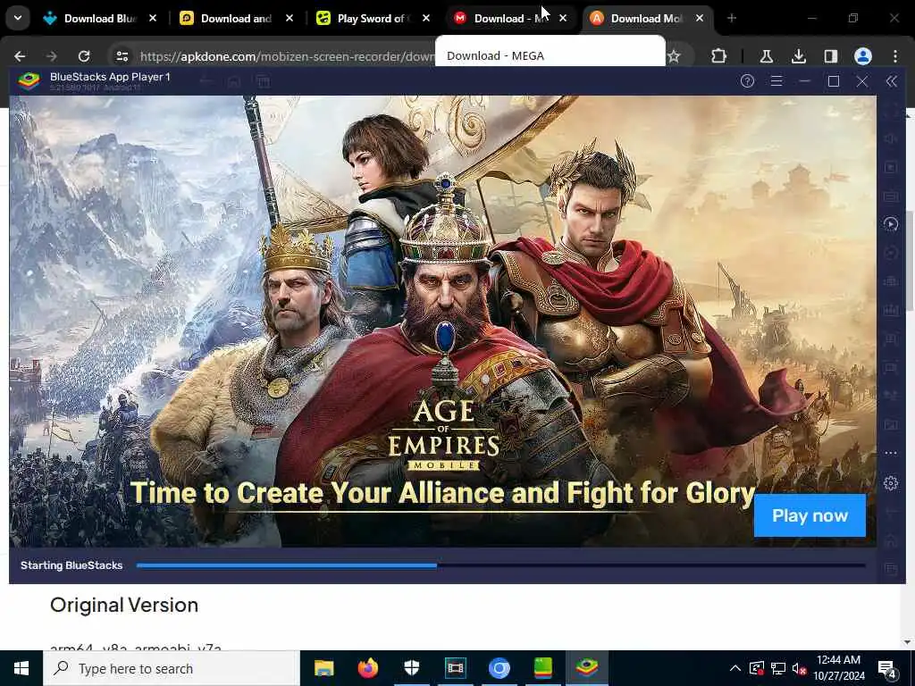Open BlueStacks settings gear icon
Image resolution: width=915 pixels, height=686 pixels.
point(891,483)
